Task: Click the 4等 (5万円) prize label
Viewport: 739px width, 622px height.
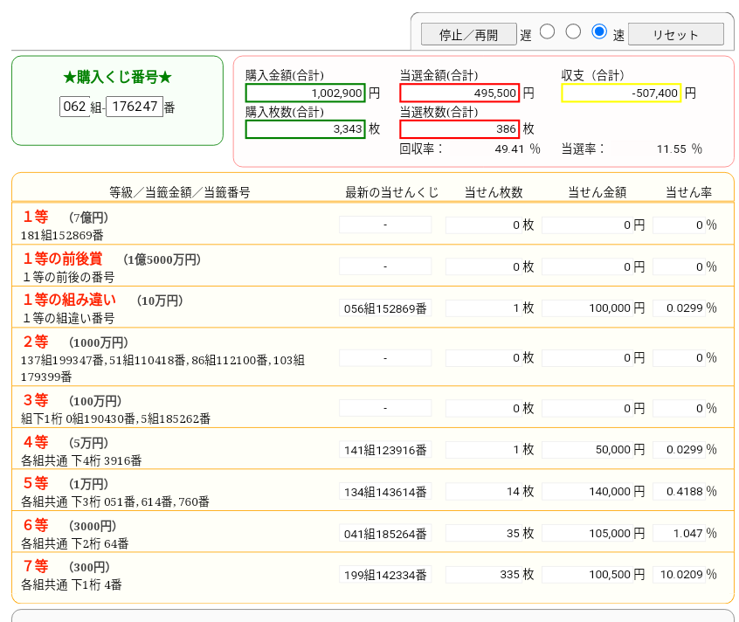Action: coord(66,442)
